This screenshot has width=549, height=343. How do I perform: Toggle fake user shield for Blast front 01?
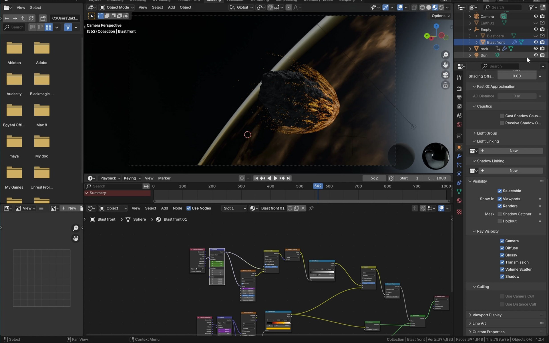click(x=290, y=208)
